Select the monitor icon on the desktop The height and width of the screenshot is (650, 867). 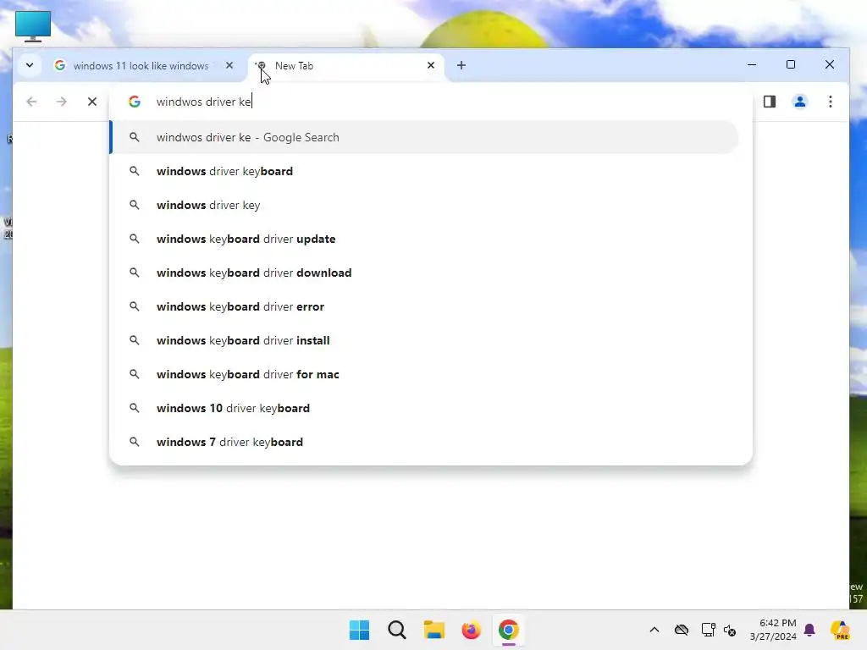(x=33, y=26)
